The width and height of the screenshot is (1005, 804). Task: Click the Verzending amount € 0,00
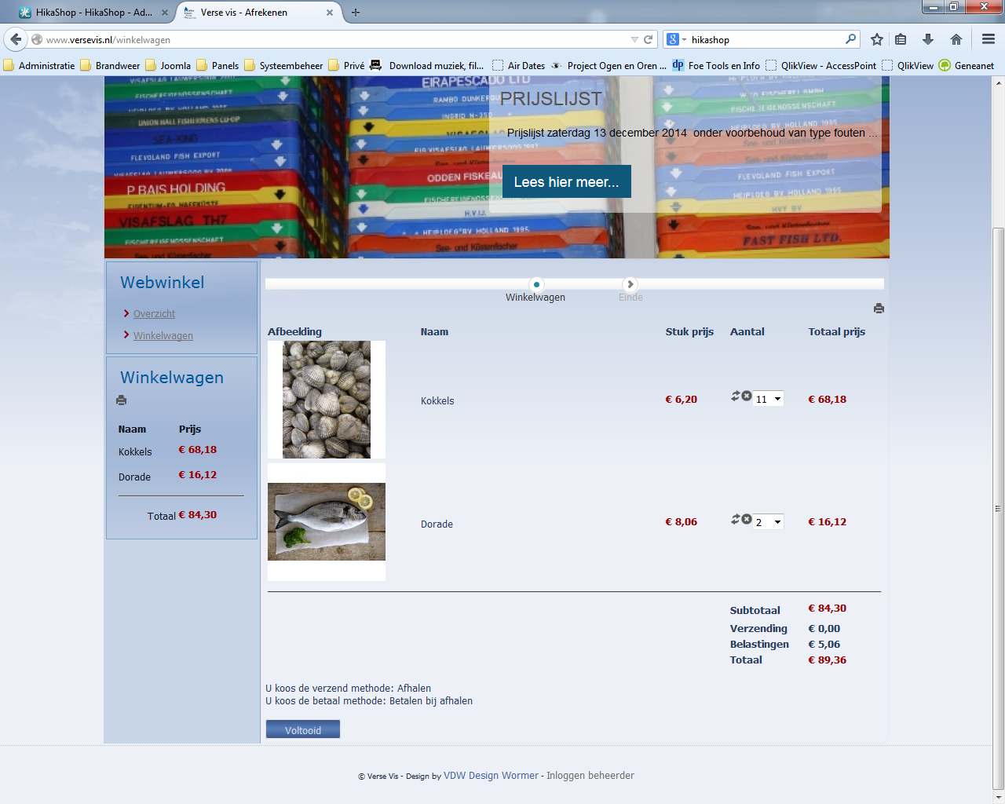(x=824, y=629)
